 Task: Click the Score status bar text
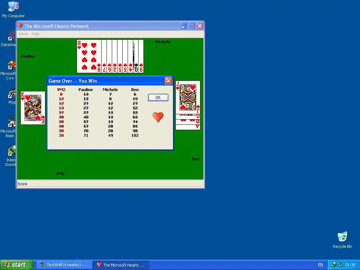[22, 184]
